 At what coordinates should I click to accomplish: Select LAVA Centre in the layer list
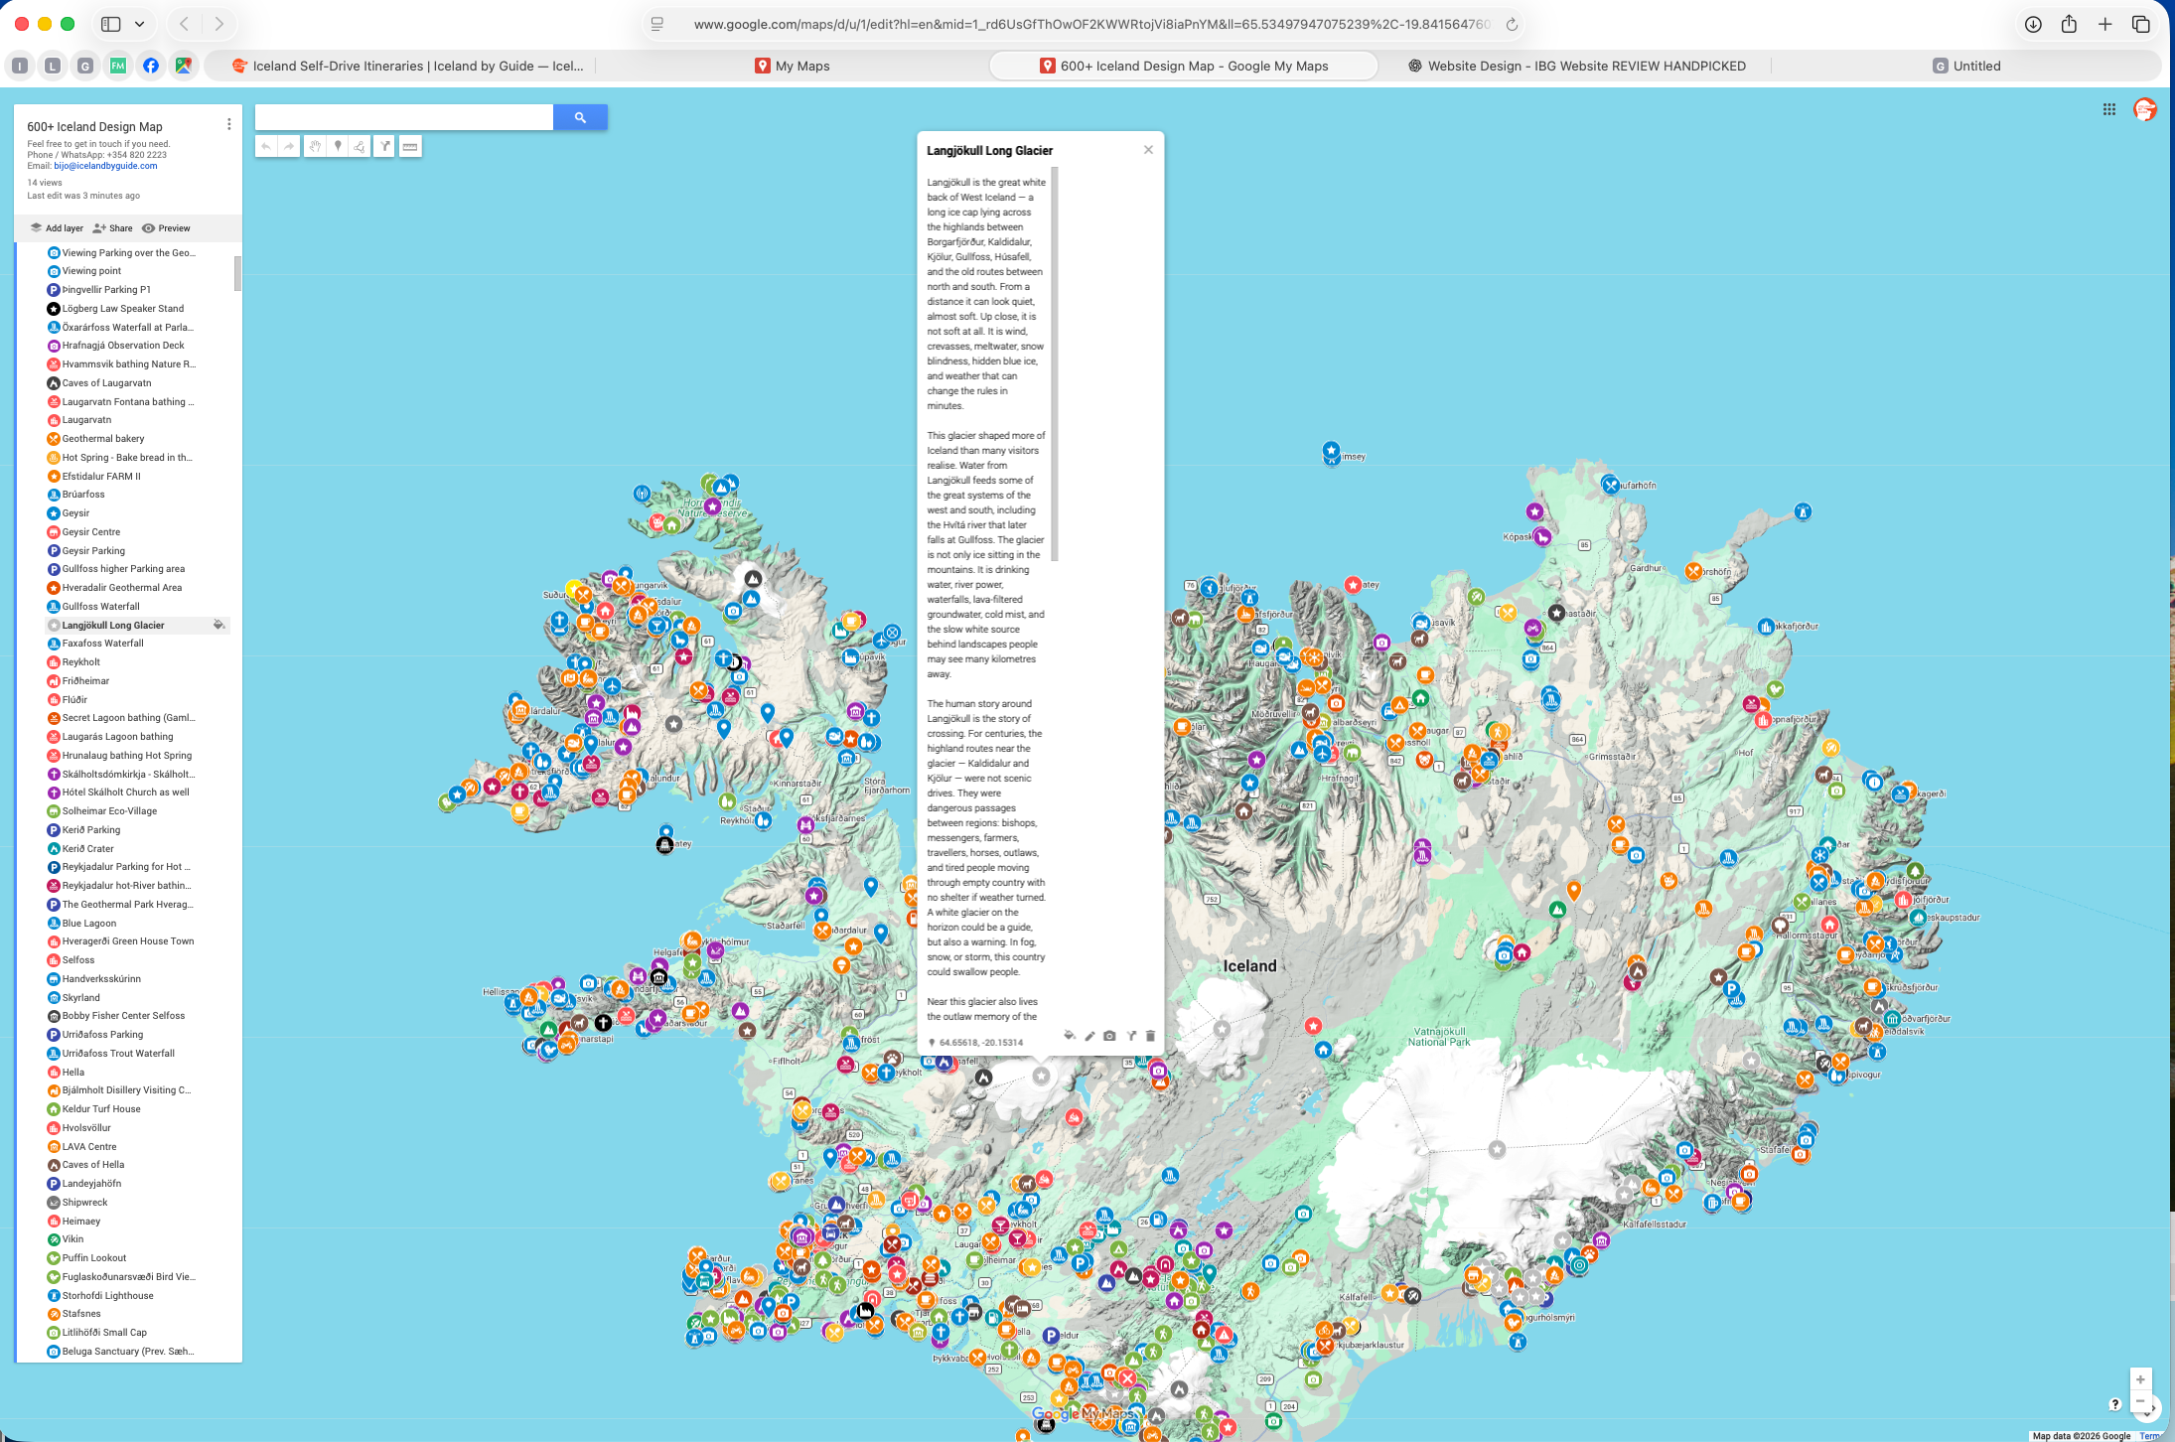point(89,1147)
